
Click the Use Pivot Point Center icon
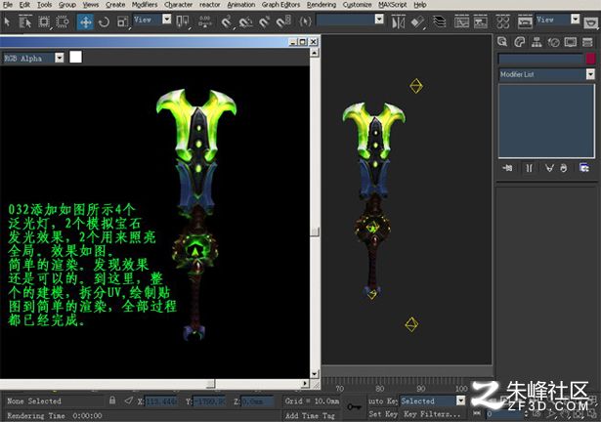[183, 21]
